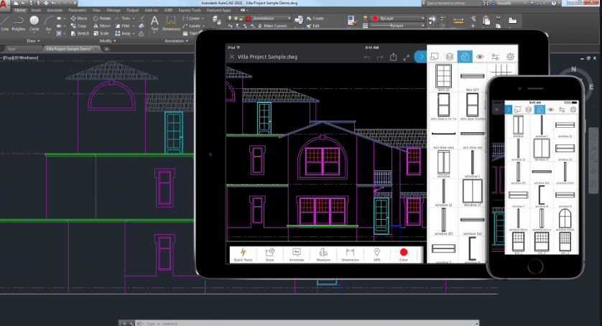Click the Move tool in Modify panel

(79, 19)
